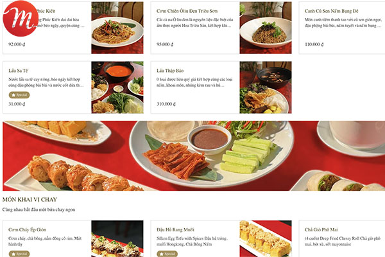385x257 pixels.
Task: Open the Lẩu Thập Bảo dish photo
Action: click(266, 87)
